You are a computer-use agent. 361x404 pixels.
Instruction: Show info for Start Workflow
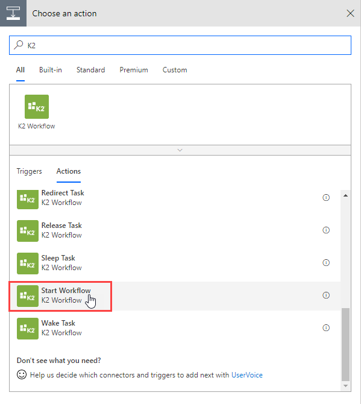pos(326,295)
